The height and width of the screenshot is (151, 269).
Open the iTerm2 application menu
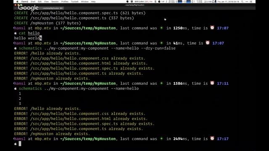point(24,2)
